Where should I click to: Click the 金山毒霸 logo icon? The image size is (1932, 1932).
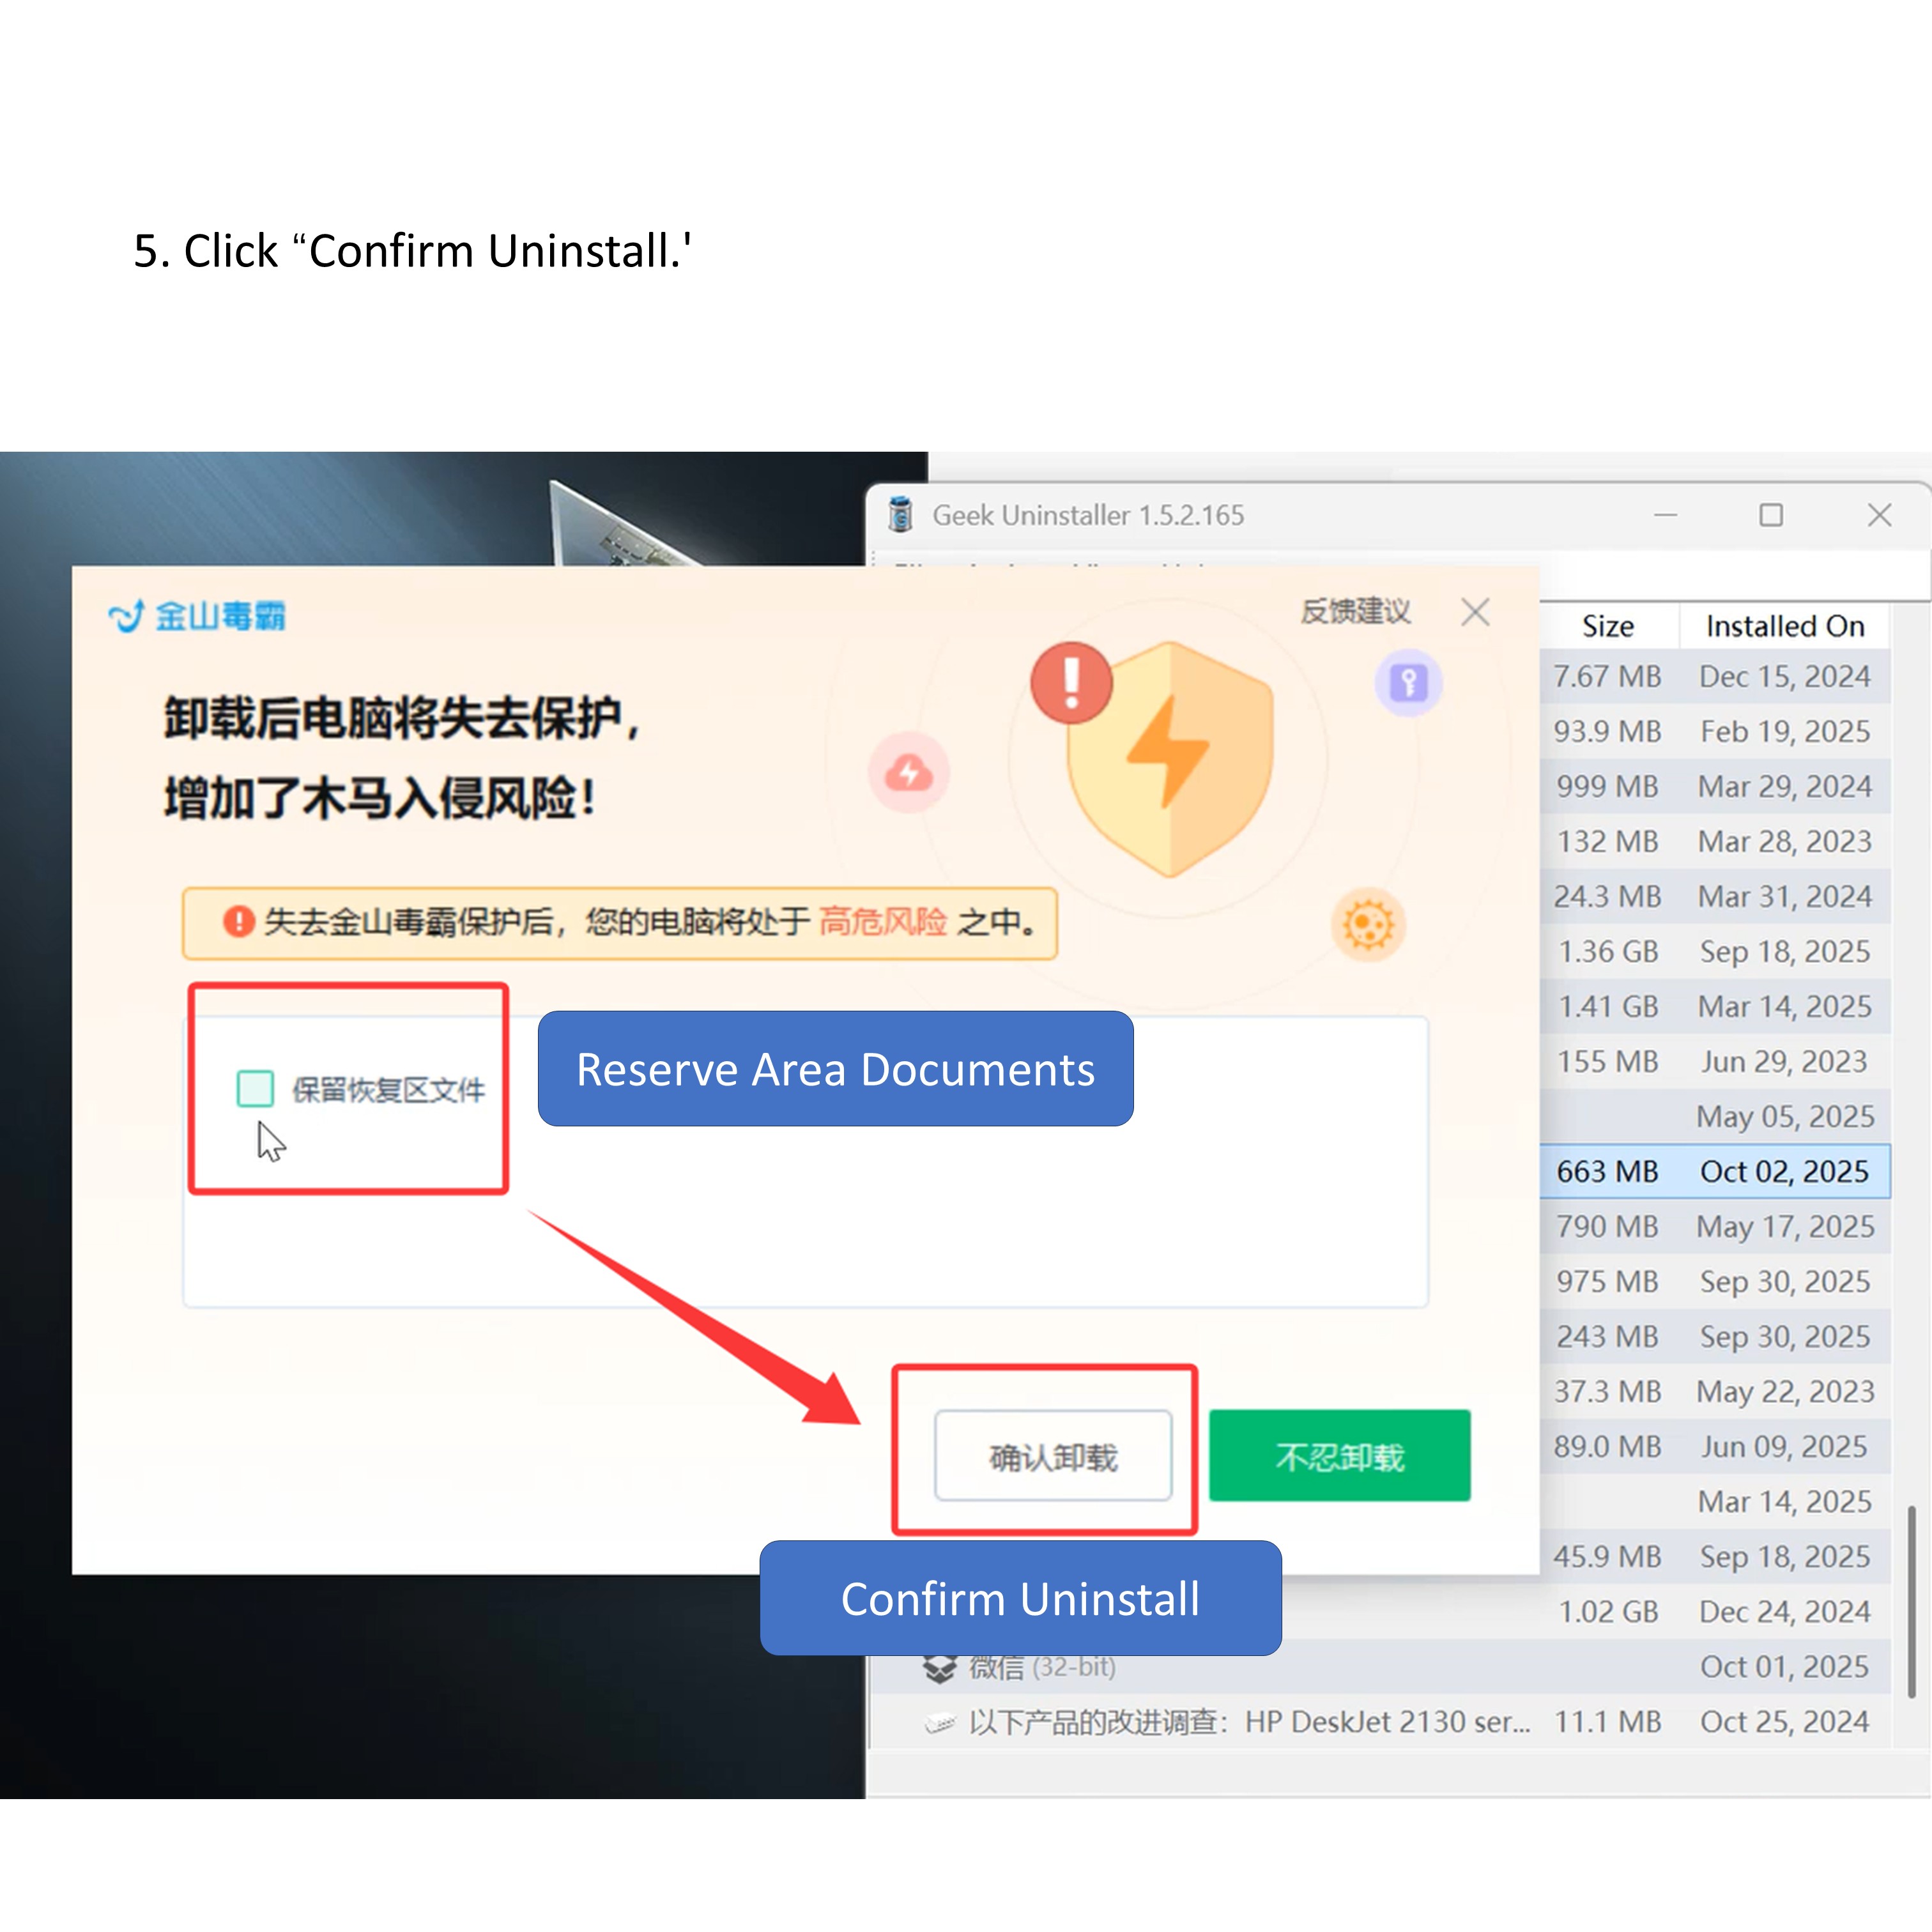click(126, 616)
